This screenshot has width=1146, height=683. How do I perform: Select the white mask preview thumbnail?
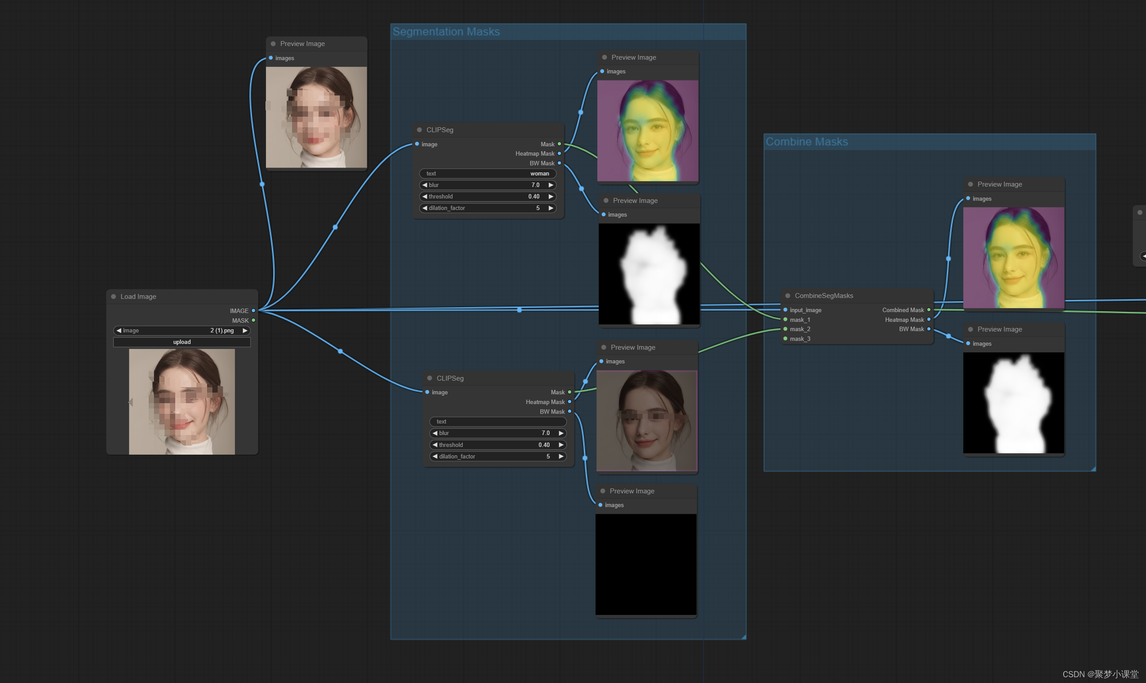point(649,274)
